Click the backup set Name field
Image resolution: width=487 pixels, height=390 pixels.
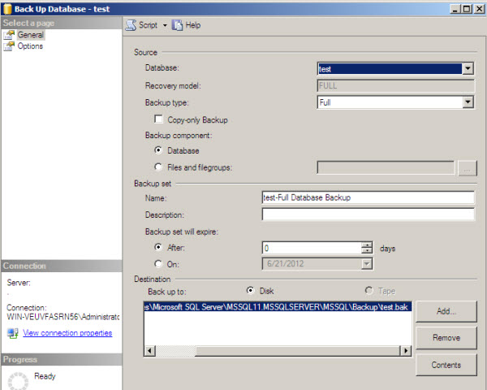pyautogui.click(x=368, y=197)
